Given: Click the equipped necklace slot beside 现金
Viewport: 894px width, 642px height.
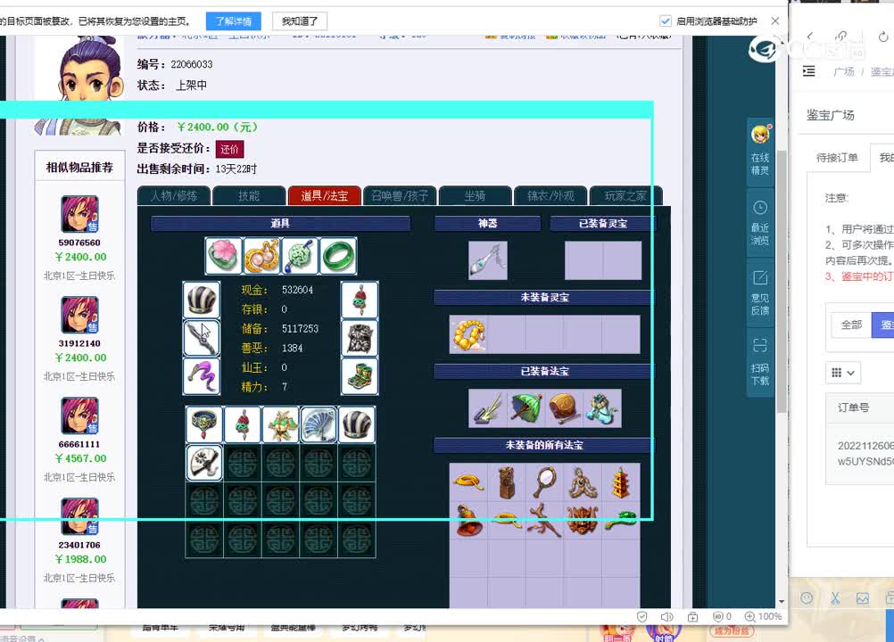Looking at the screenshot, I should (x=360, y=299).
